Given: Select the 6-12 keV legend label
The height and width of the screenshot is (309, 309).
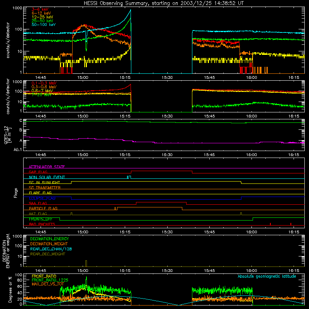Looking at the screenshot, I should pos(41,13).
